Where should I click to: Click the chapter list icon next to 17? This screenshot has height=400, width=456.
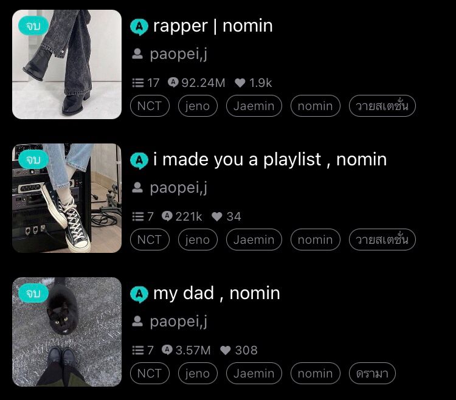coord(138,83)
